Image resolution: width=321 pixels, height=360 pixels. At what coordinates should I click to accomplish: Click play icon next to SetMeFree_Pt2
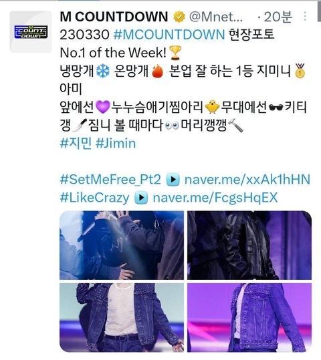click(x=173, y=180)
